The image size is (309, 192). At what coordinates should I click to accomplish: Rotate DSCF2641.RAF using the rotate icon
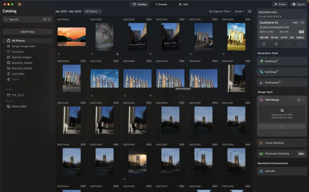point(276,44)
